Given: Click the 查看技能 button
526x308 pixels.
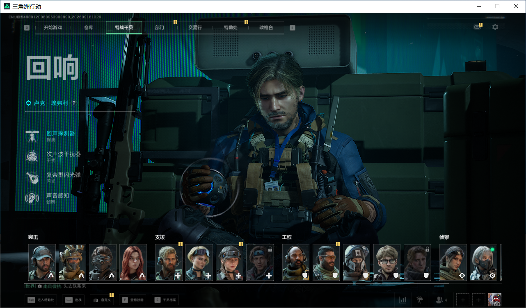Looking at the screenshot, I should point(133,300).
